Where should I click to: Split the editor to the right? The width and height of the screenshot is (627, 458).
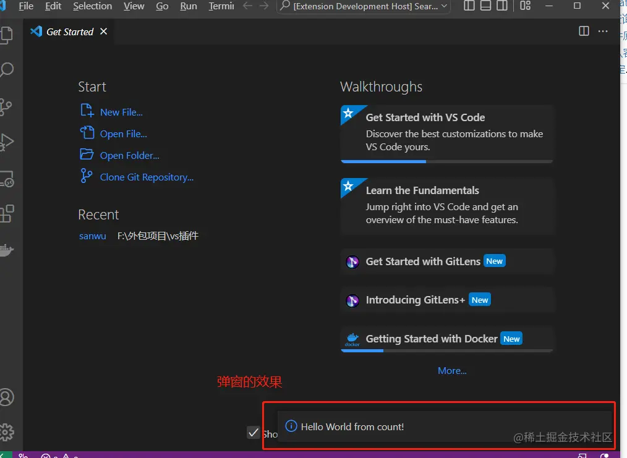[584, 31]
